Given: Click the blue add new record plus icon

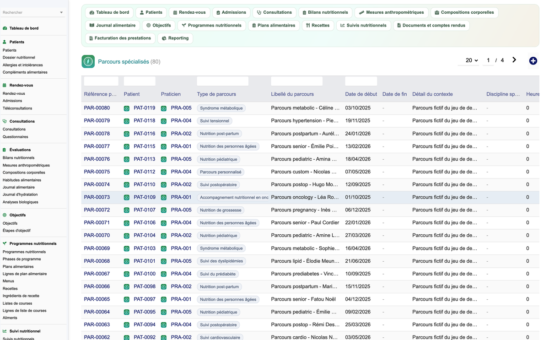Looking at the screenshot, I should (x=533, y=61).
